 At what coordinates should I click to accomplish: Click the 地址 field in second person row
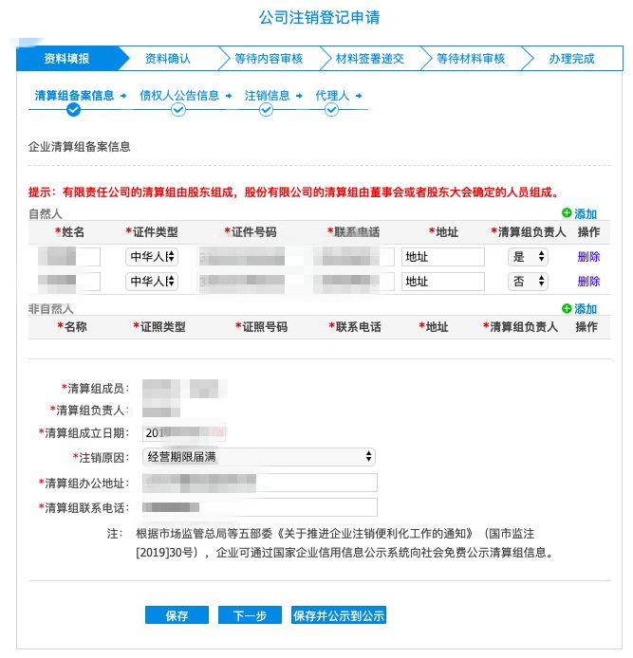coord(443,282)
